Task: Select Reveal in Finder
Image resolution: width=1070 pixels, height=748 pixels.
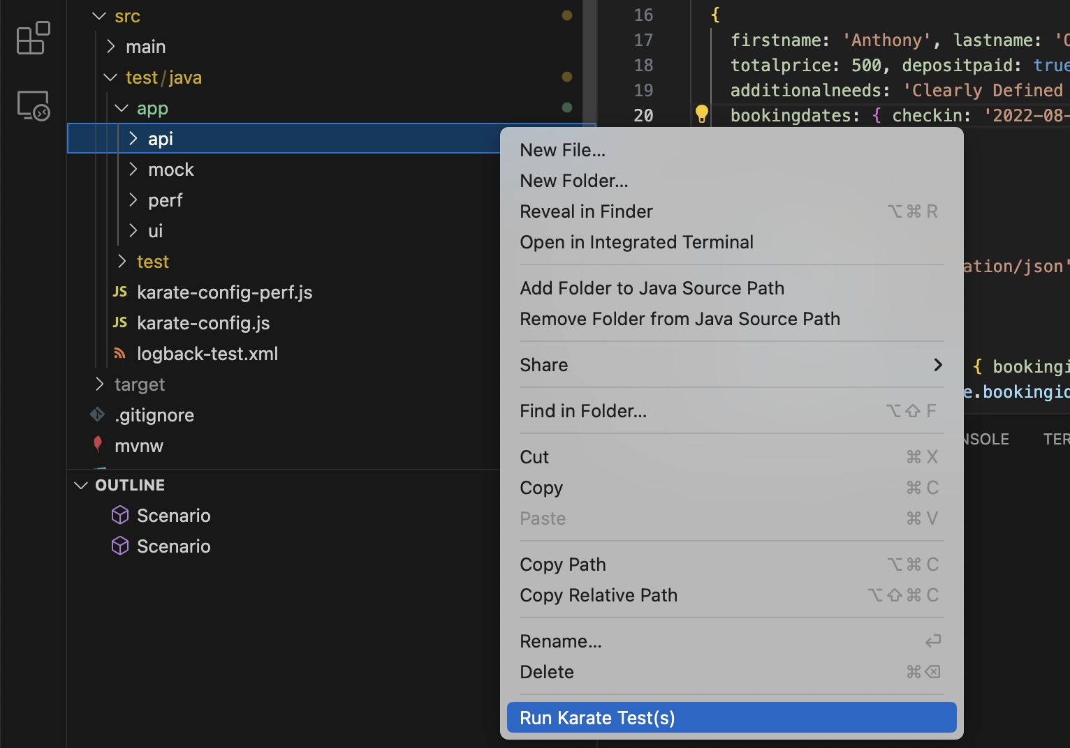Action: pos(731,211)
